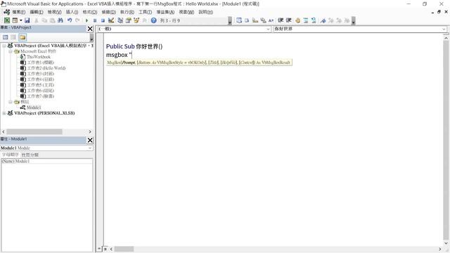Click the Insert UserForm toolbar icon

[x=15, y=20]
